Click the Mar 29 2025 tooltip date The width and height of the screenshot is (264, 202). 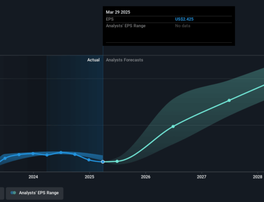point(118,12)
